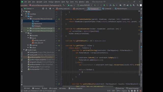
Task: Open the Project Structure icon in toolbar
Action: pyautogui.click(x=124, y=5)
